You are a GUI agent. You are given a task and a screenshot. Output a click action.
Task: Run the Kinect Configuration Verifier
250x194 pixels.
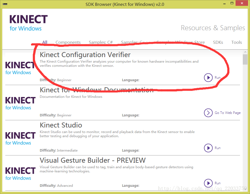[208, 78]
